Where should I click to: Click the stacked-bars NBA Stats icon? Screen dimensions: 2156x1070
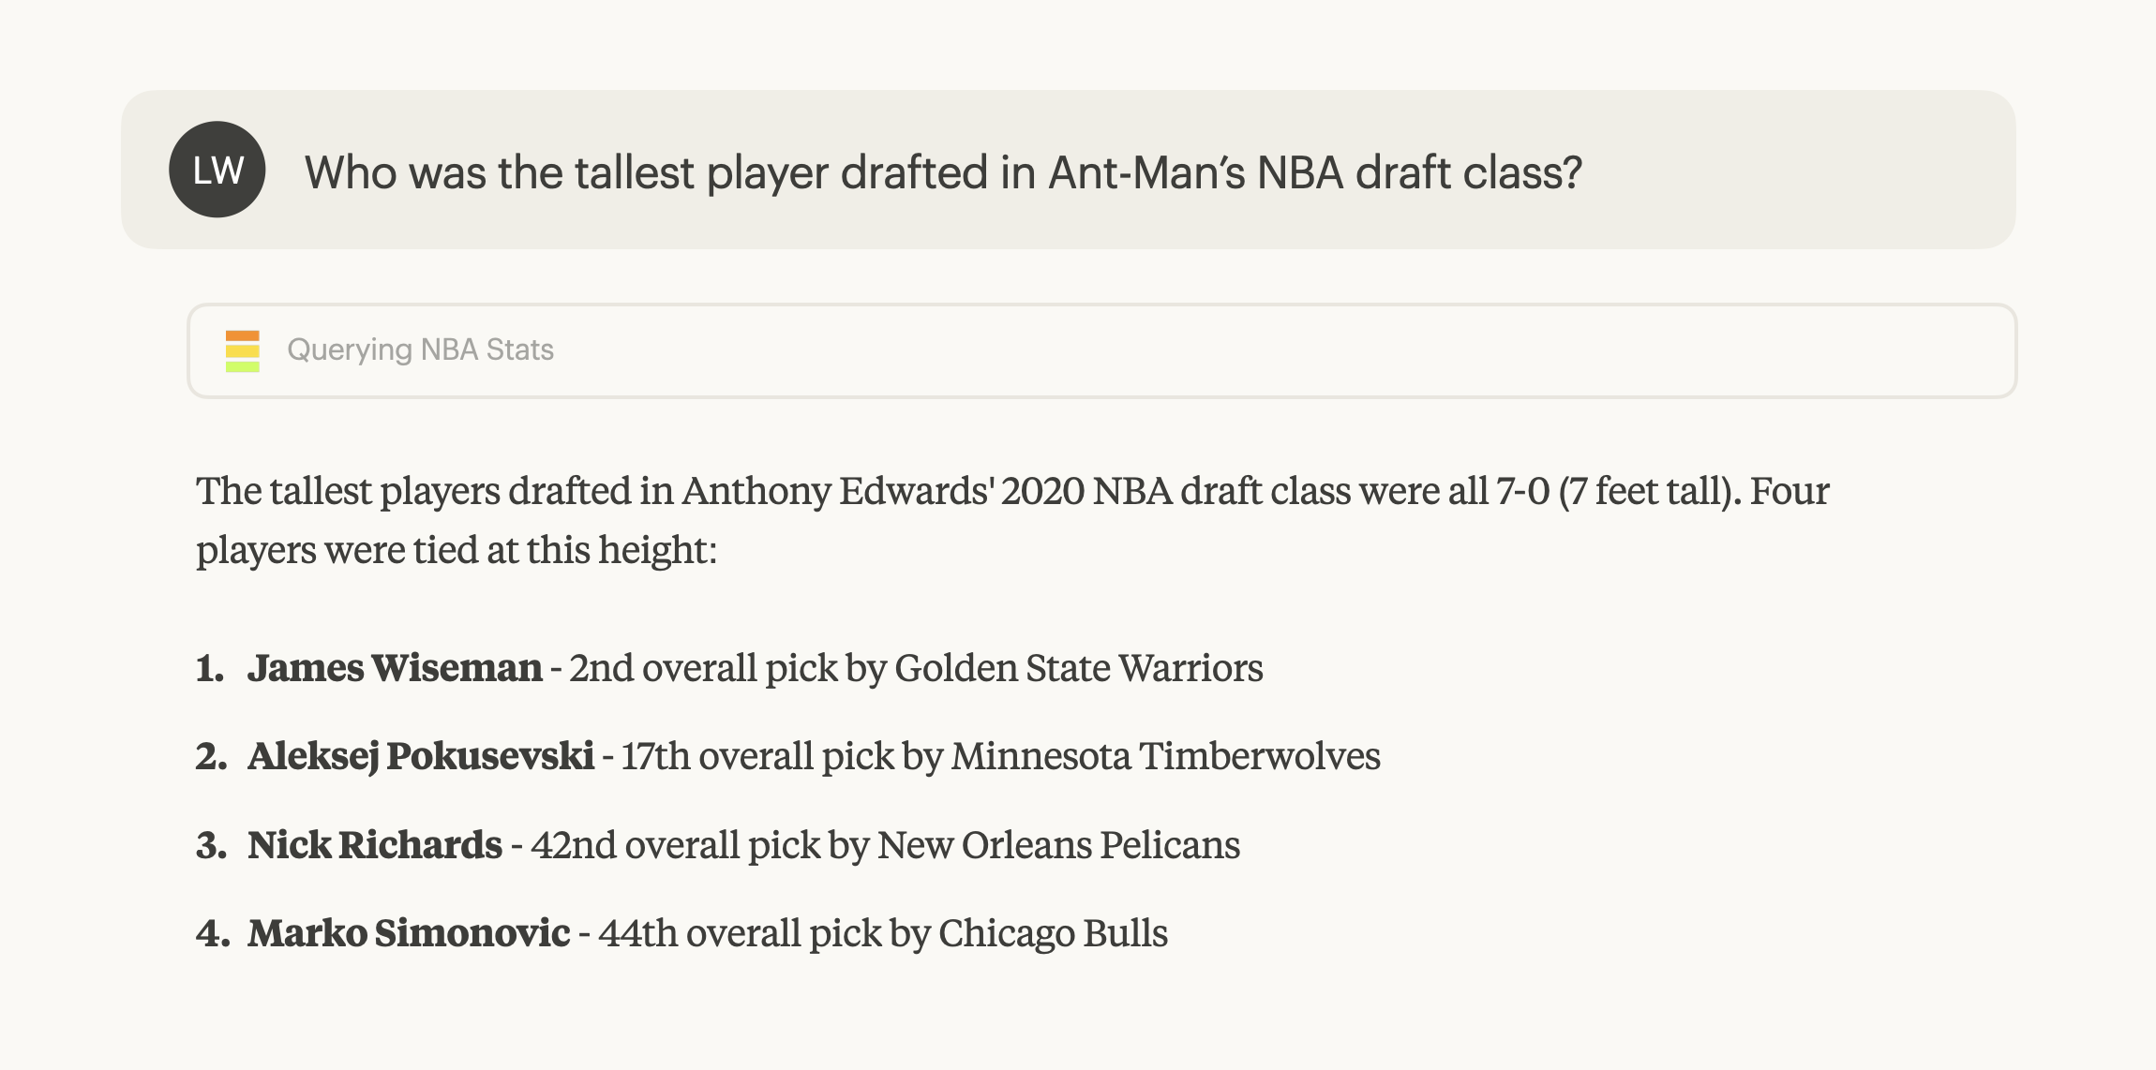click(243, 351)
